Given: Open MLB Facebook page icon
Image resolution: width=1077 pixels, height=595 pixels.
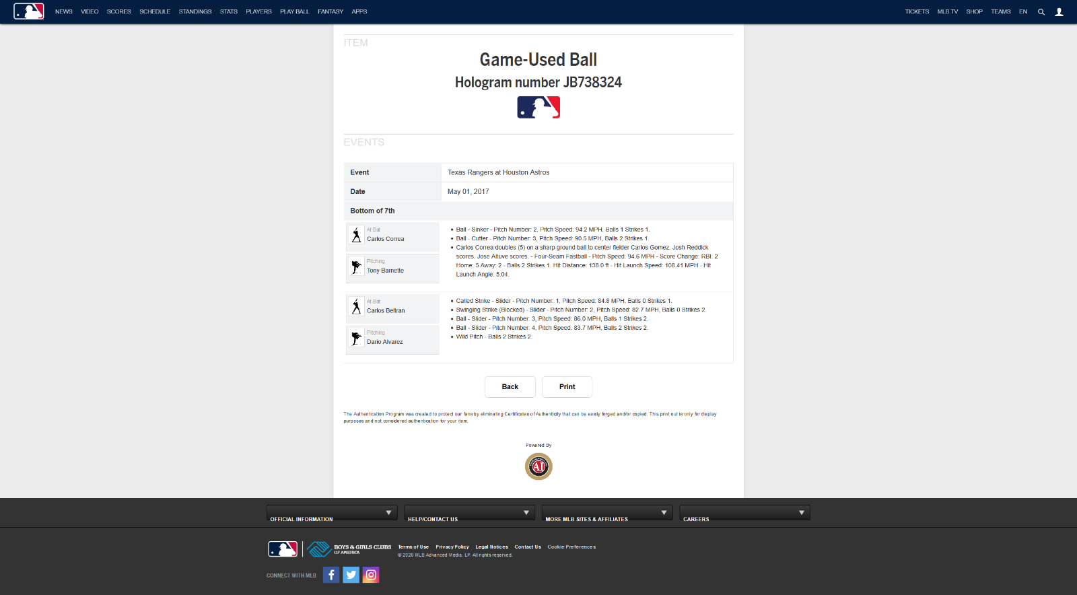Looking at the screenshot, I should [331, 575].
